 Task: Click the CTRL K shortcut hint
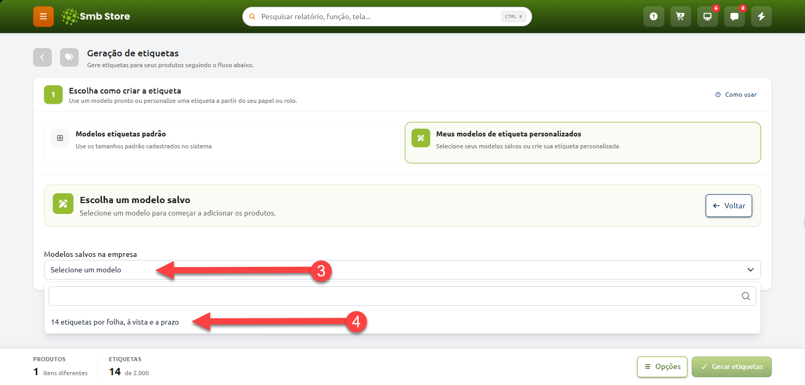[514, 17]
